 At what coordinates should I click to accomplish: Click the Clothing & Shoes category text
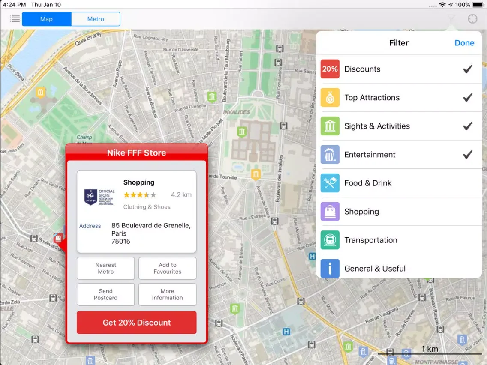147,207
